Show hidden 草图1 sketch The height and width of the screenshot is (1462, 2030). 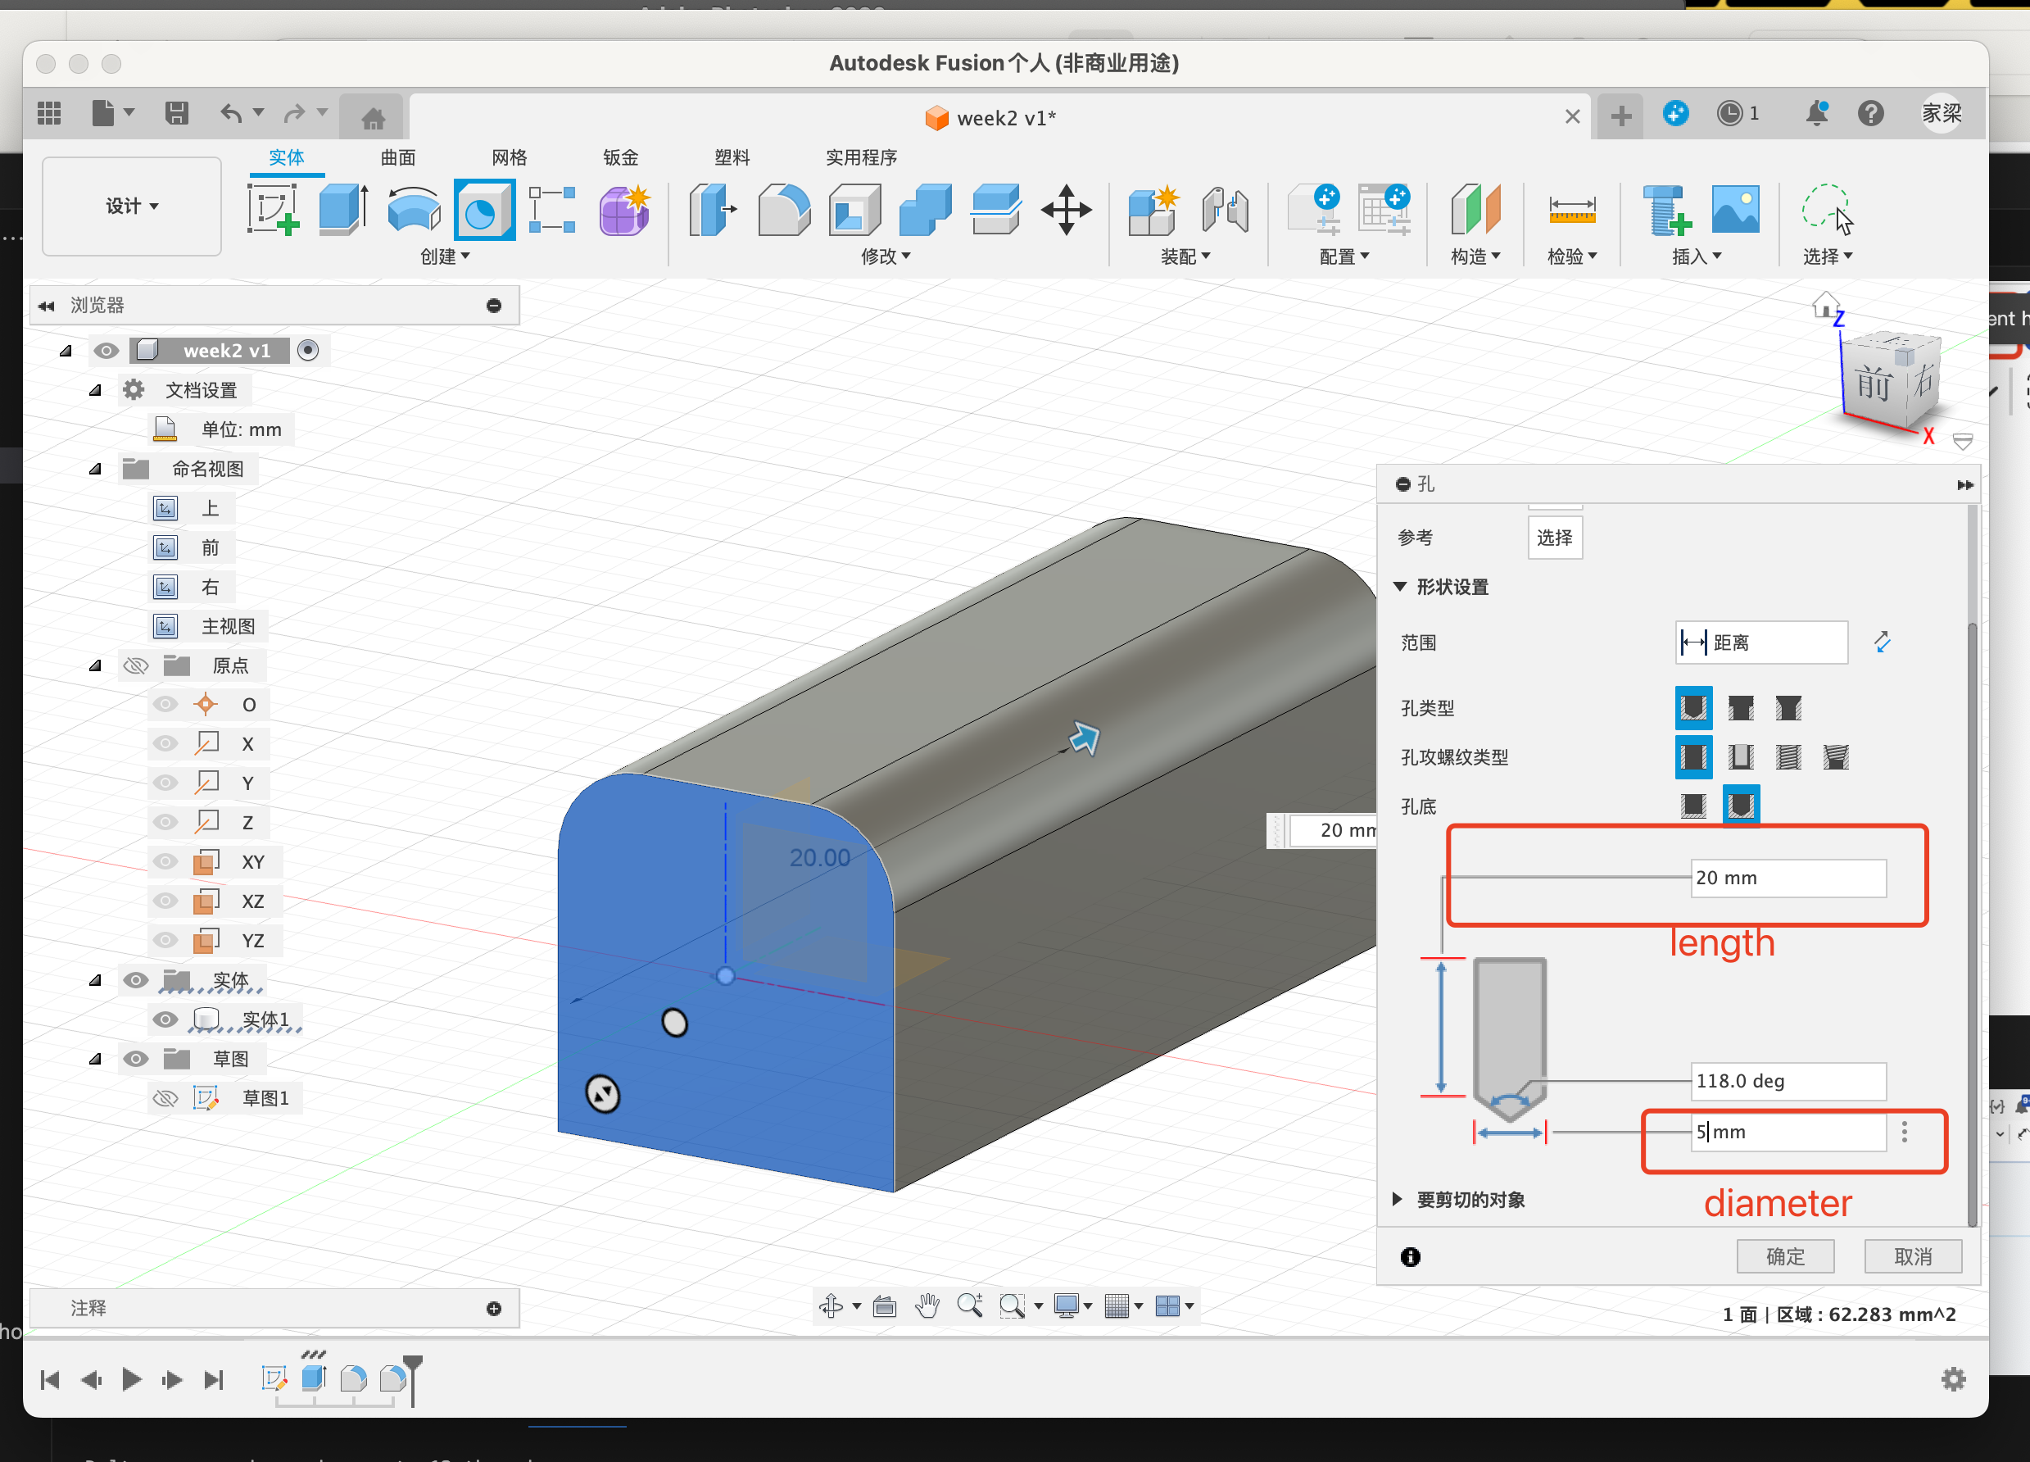(x=165, y=1098)
